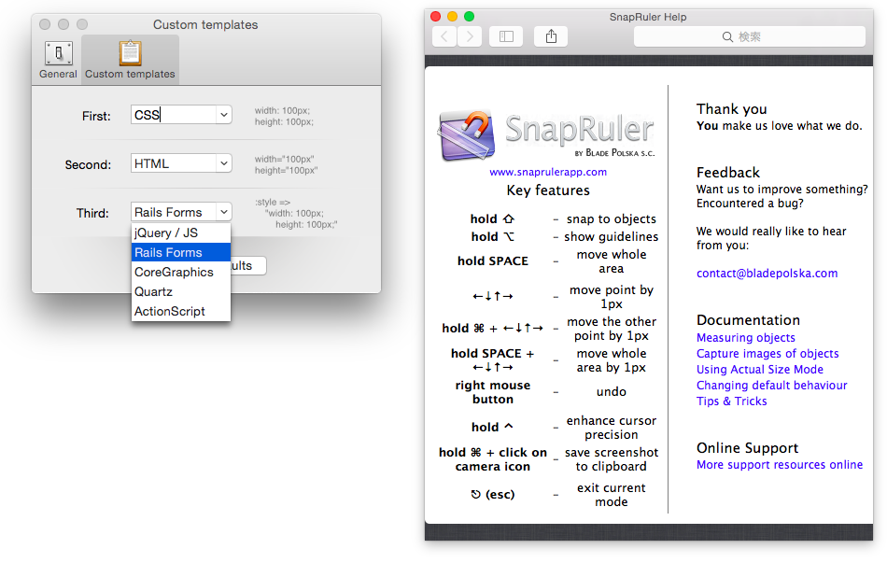Click the share icon in Help toolbar

551,36
